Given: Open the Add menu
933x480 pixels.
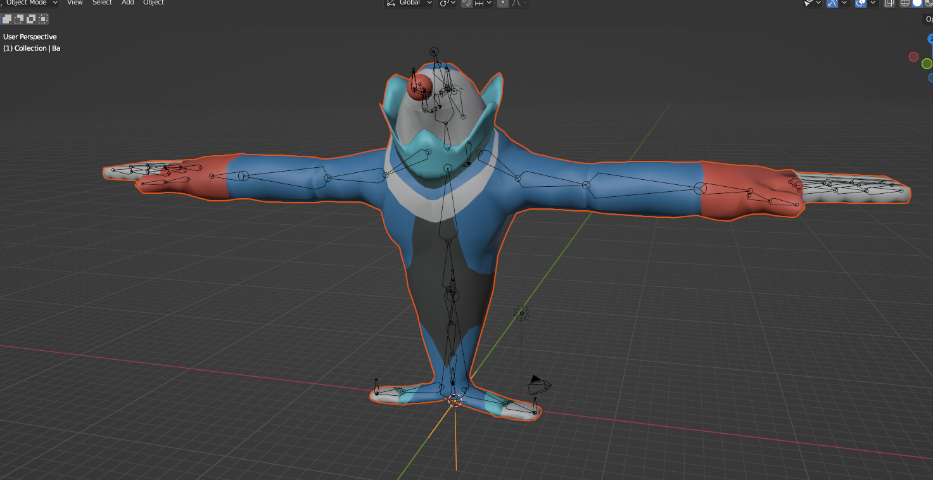Looking at the screenshot, I should pyautogui.click(x=128, y=3).
